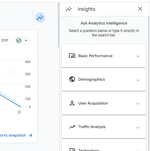
Task: Click the Basic Performance devices icon
Action: pos(72,56)
